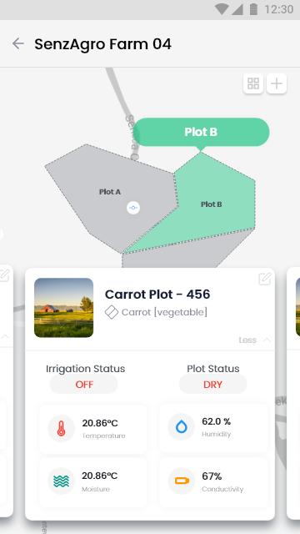Tap the red thermometer temperature icon

coord(61,428)
